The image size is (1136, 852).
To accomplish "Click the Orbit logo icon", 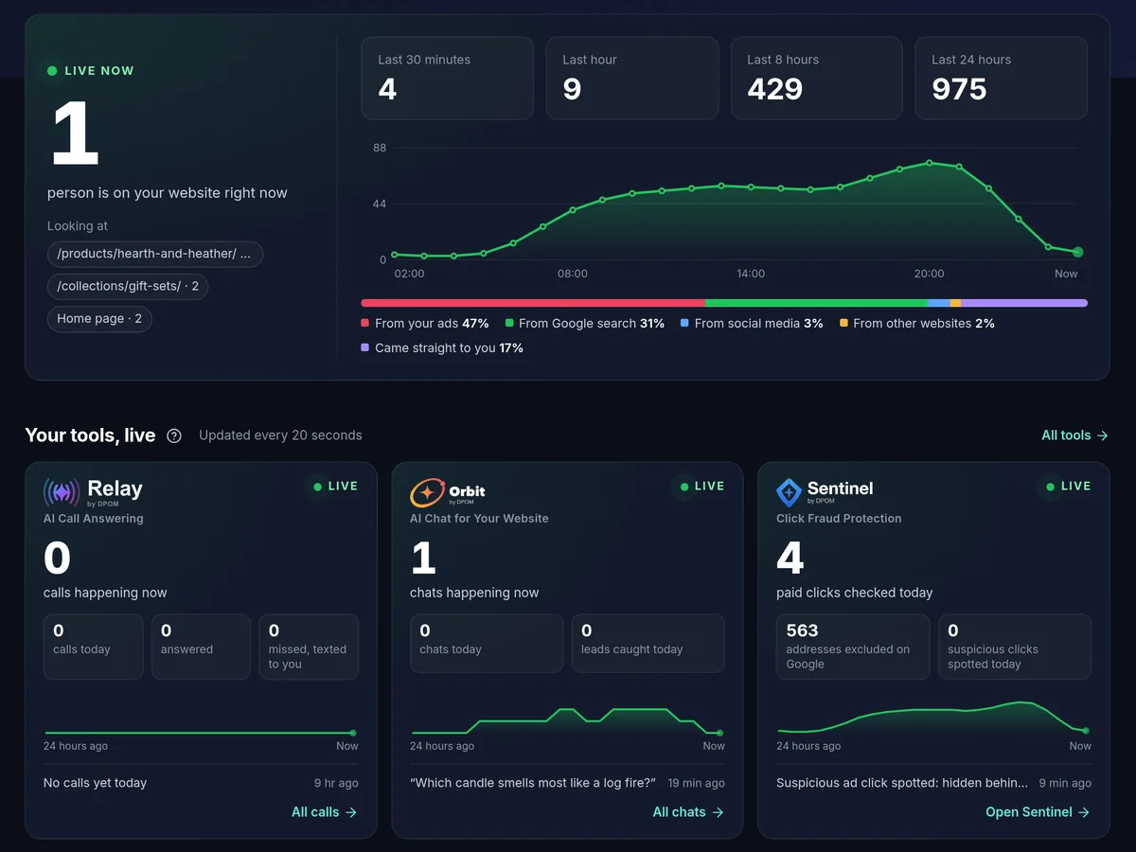I will point(427,492).
